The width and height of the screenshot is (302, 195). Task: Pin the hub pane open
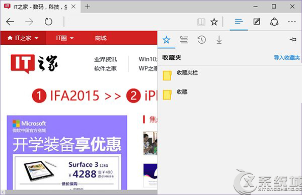tap(293, 39)
